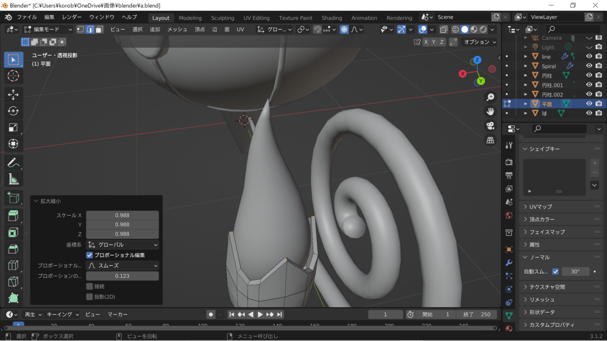Screen dimensions: 607x341
Task: Open the キーイング timeline menu
Action: point(63,314)
